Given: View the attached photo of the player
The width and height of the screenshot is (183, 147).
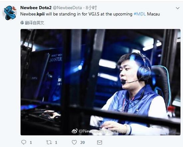Looking at the screenshot, I should [x=100, y=82].
